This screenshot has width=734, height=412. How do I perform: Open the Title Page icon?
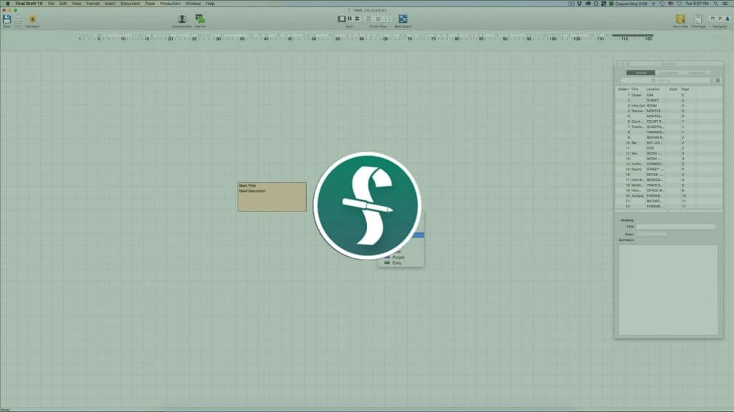[x=697, y=19]
